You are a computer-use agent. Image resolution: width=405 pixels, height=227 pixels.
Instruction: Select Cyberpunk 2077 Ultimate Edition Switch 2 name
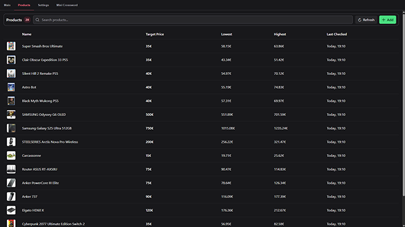[x=53, y=224]
